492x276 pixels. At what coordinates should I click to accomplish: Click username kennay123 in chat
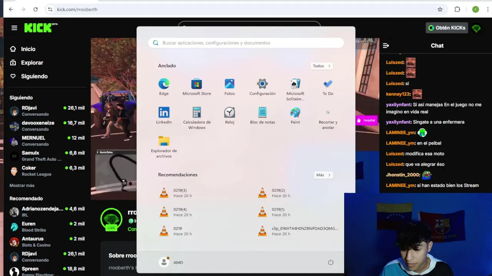[x=397, y=94]
